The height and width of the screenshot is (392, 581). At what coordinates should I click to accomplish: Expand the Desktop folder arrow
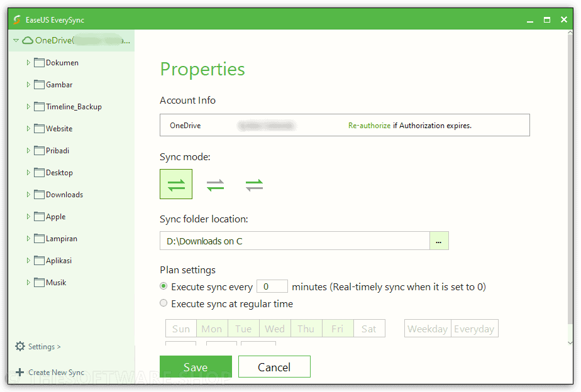[x=28, y=173]
